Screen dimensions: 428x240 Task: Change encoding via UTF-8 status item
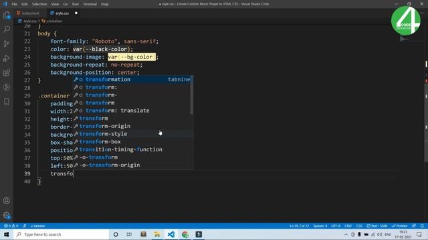(x=336, y=226)
